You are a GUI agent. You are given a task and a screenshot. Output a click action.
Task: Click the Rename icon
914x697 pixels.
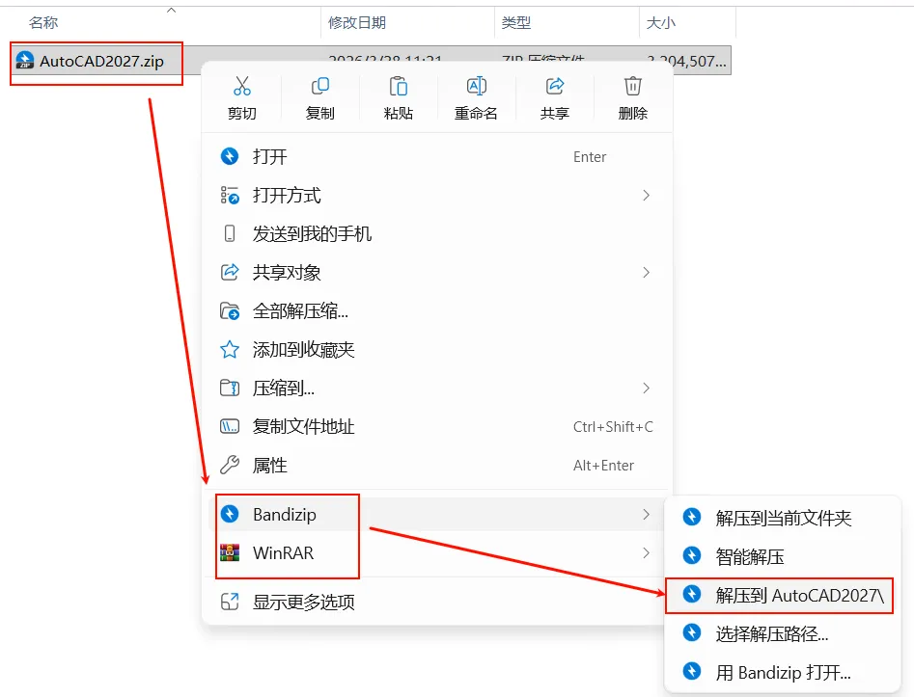click(476, 86)
